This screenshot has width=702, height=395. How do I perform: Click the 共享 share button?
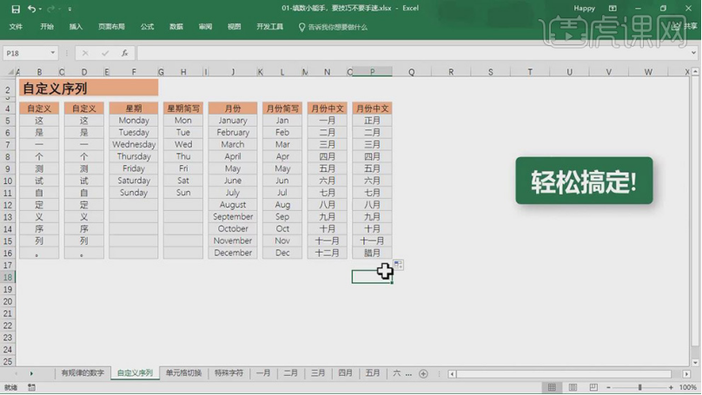click(685, 26)
